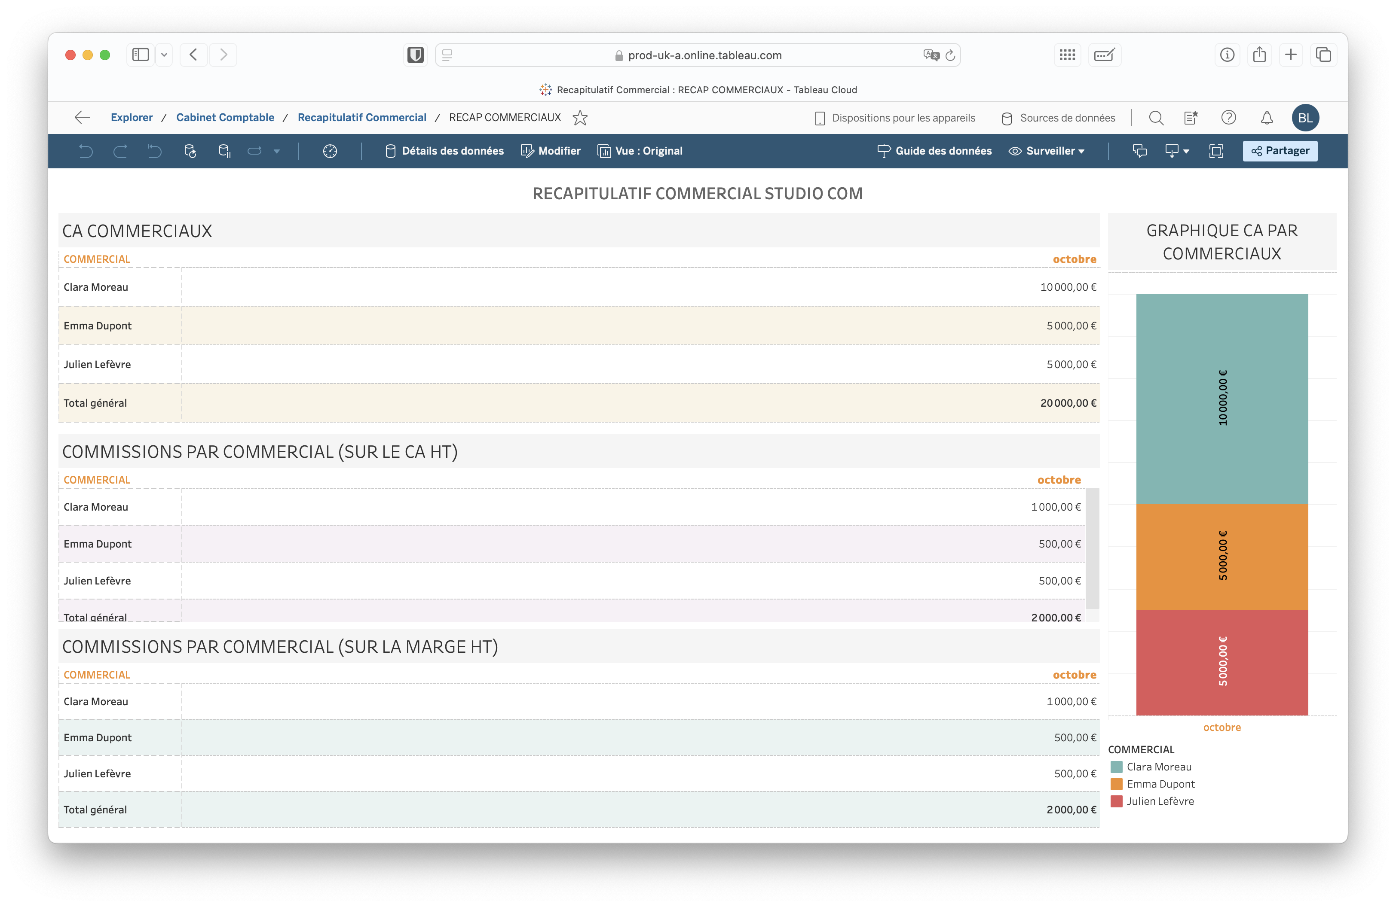Go back with Tableau left arrow
Image resolution: width=1396 pixels, height=907 pixels.
(83, 118)
